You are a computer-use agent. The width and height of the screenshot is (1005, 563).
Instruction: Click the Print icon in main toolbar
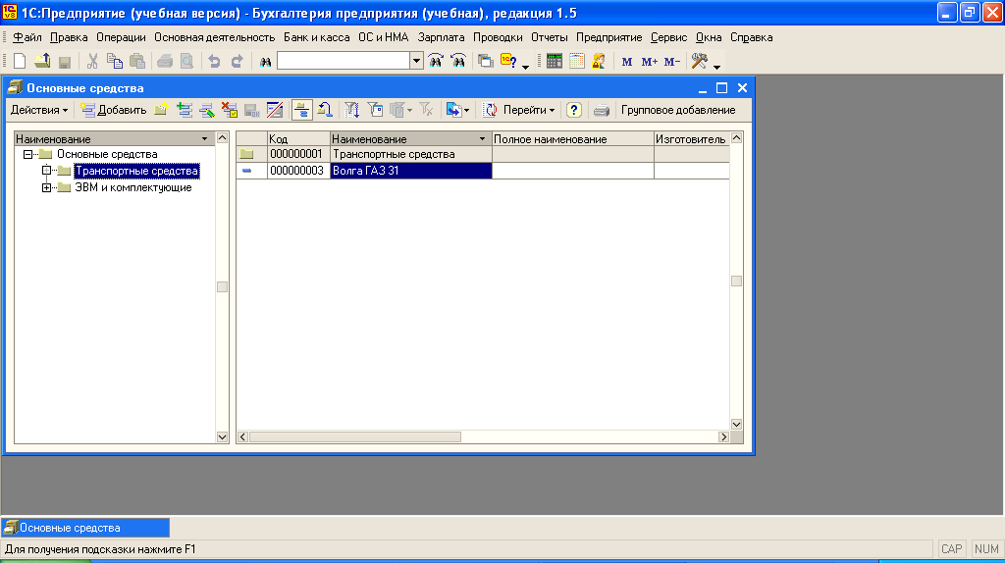[x=165, y=61]
